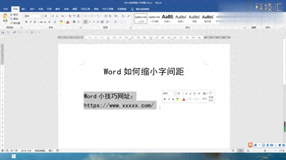Toggle Underline in floating mini toolbar
The width and height of the screenshot is (286, 160).
coord(173,99)
